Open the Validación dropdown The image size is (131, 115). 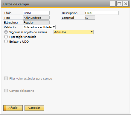click(x=39, y=27)
